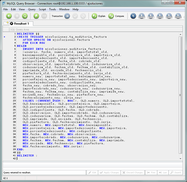
Task: Click the Edit button in bottom bar
Action: pos(92,173)
